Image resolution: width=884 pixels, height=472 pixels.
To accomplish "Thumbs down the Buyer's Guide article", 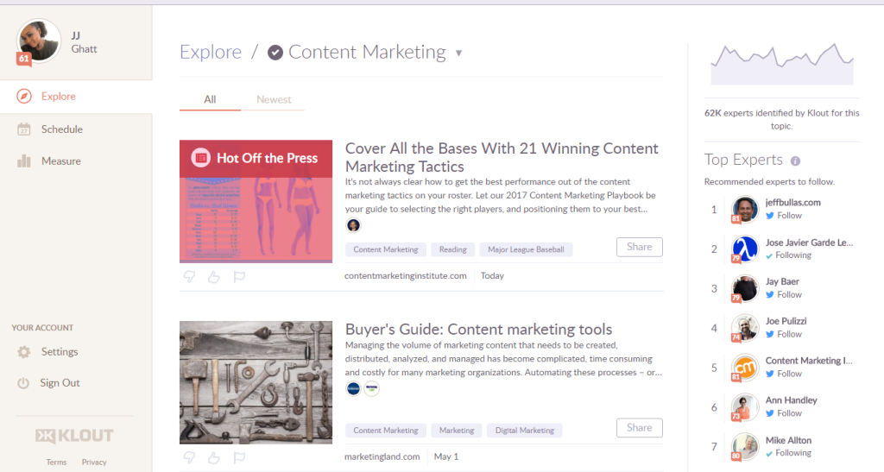I will [189, 457].
